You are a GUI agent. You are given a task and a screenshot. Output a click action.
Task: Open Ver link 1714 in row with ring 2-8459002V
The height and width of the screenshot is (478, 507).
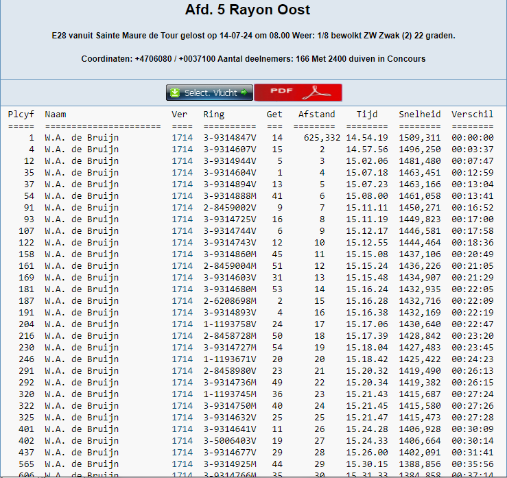[x=182, y=208]
